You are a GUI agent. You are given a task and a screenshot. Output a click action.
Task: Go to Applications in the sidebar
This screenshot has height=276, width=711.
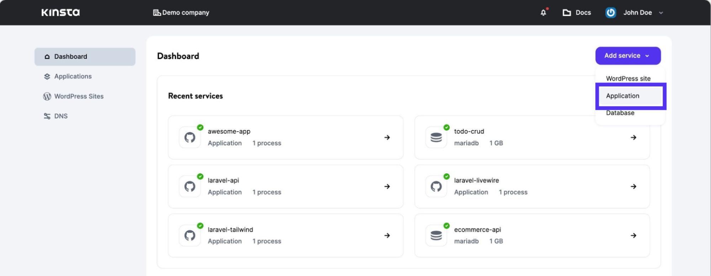(x=73, y=76)
